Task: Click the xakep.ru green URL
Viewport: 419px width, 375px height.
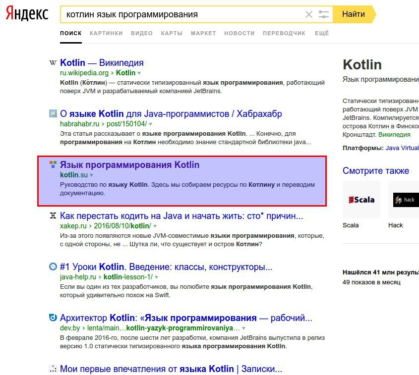Action: [x=73, y=226]
